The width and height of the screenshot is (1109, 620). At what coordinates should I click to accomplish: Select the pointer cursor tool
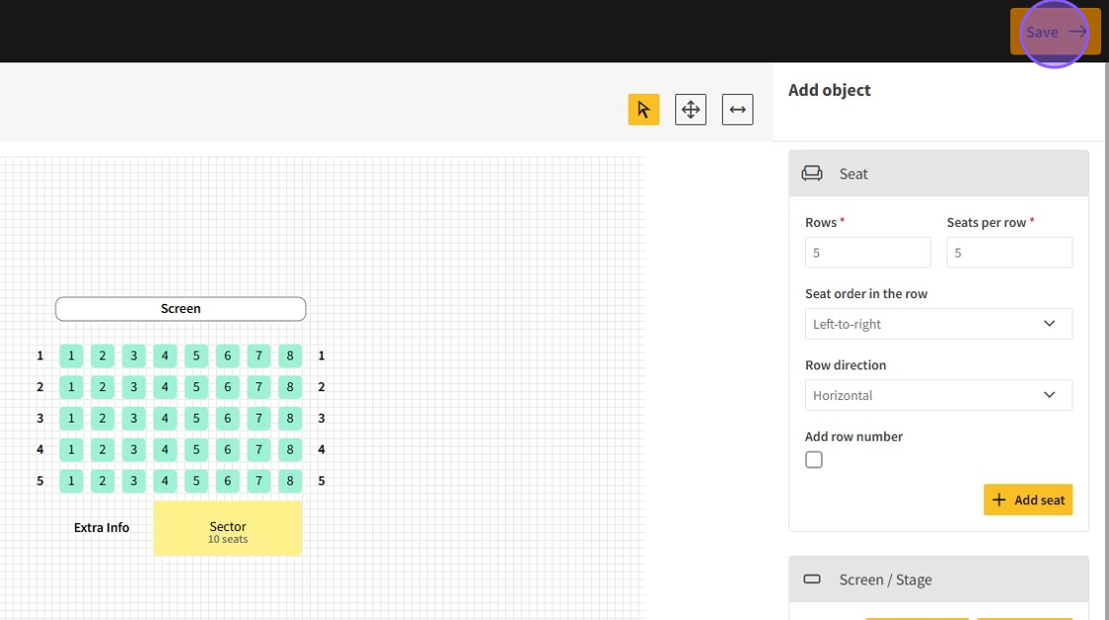(644, 110)
